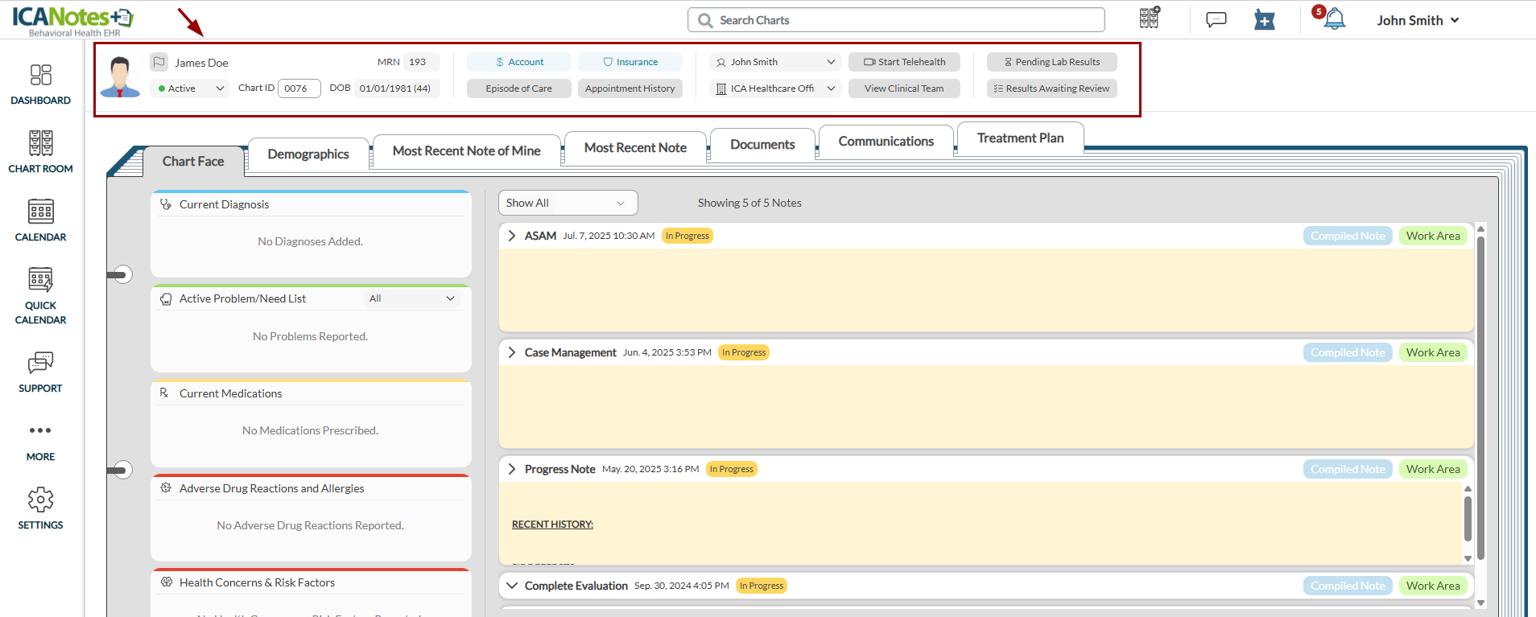
Task: Open Pending Lab Results
Action: pyautogui.click(x=1052, y=62)
